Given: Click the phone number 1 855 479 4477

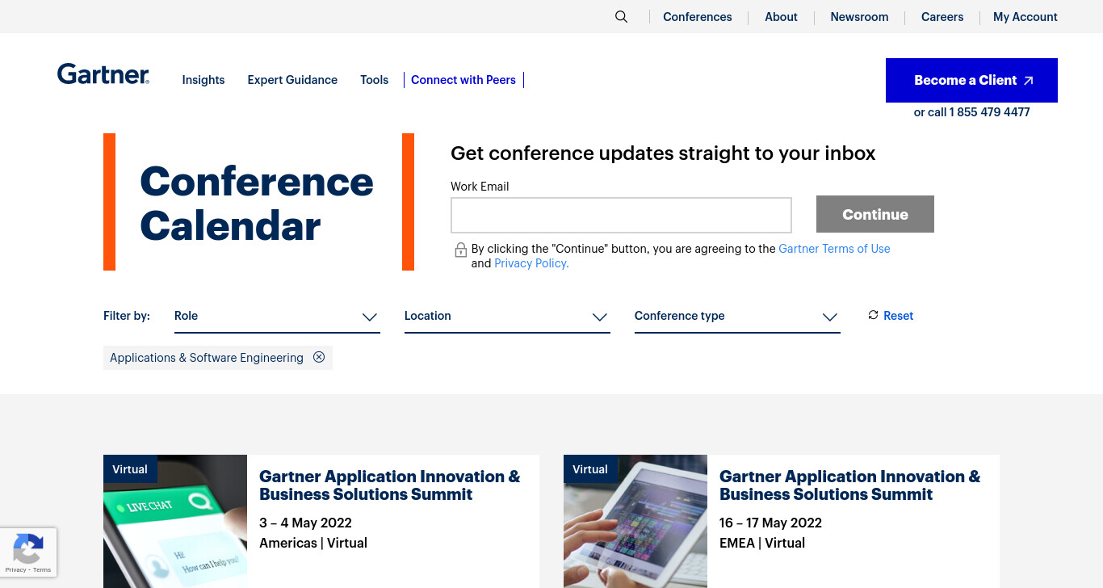Looking at the screenshot, I should click(989, 112).
